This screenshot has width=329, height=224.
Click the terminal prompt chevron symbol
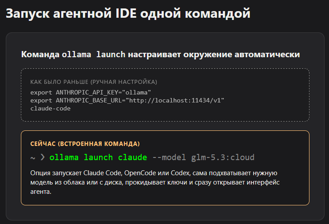coord(43,157)
